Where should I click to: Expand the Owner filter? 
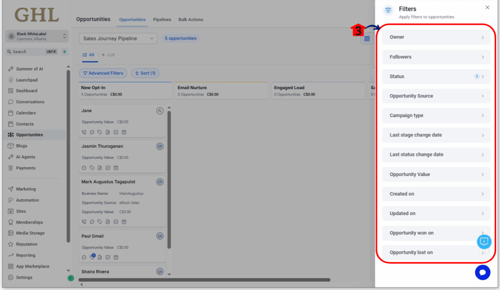point(435,37)
